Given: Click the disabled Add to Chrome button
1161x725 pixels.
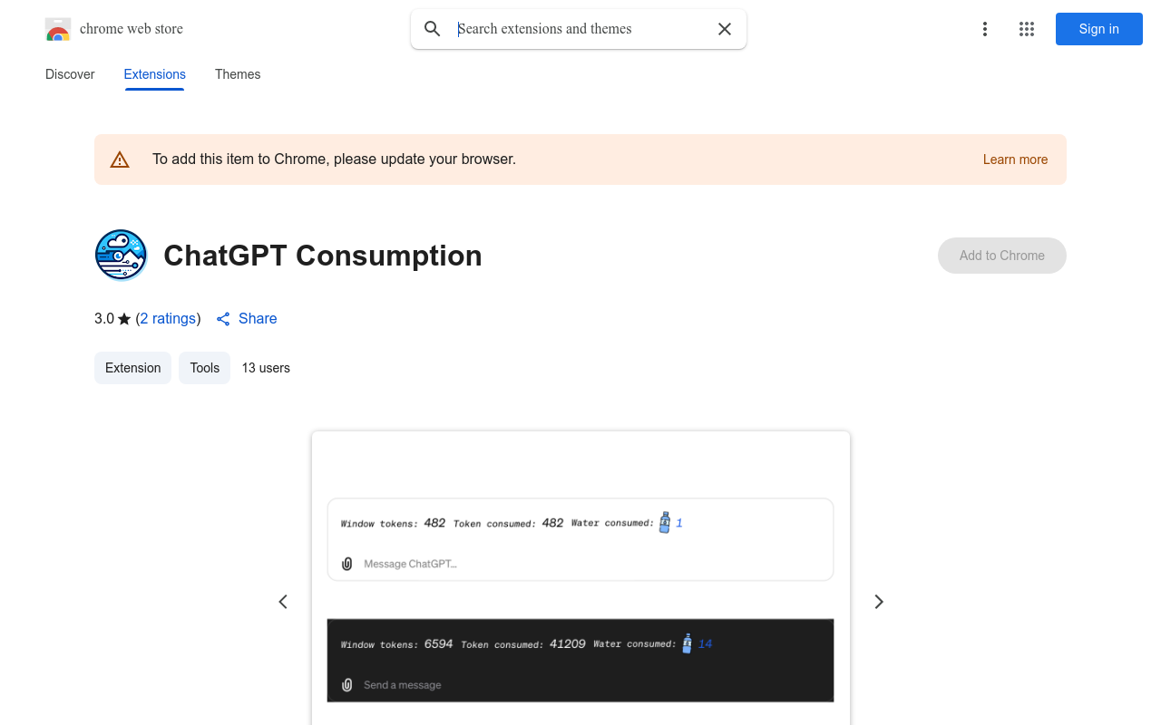Looking at the screenshot, I should coord(1002,256).
